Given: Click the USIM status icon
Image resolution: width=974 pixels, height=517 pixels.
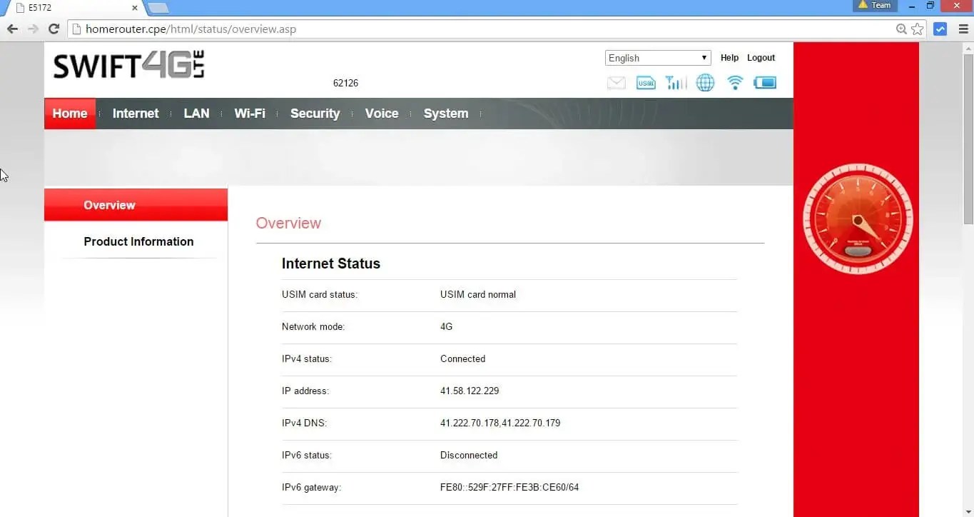Looking at the screenshot, I should click(x=646, y=82).
